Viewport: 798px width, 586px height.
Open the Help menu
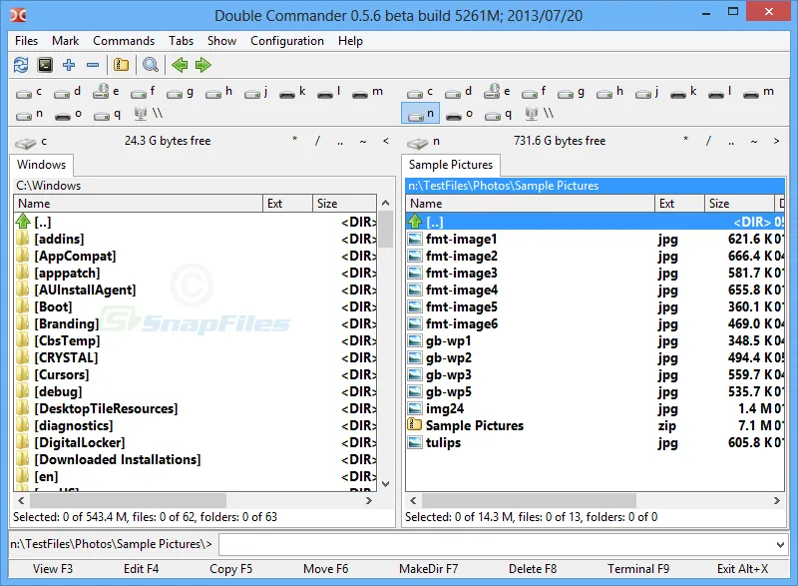pos(350,41)
